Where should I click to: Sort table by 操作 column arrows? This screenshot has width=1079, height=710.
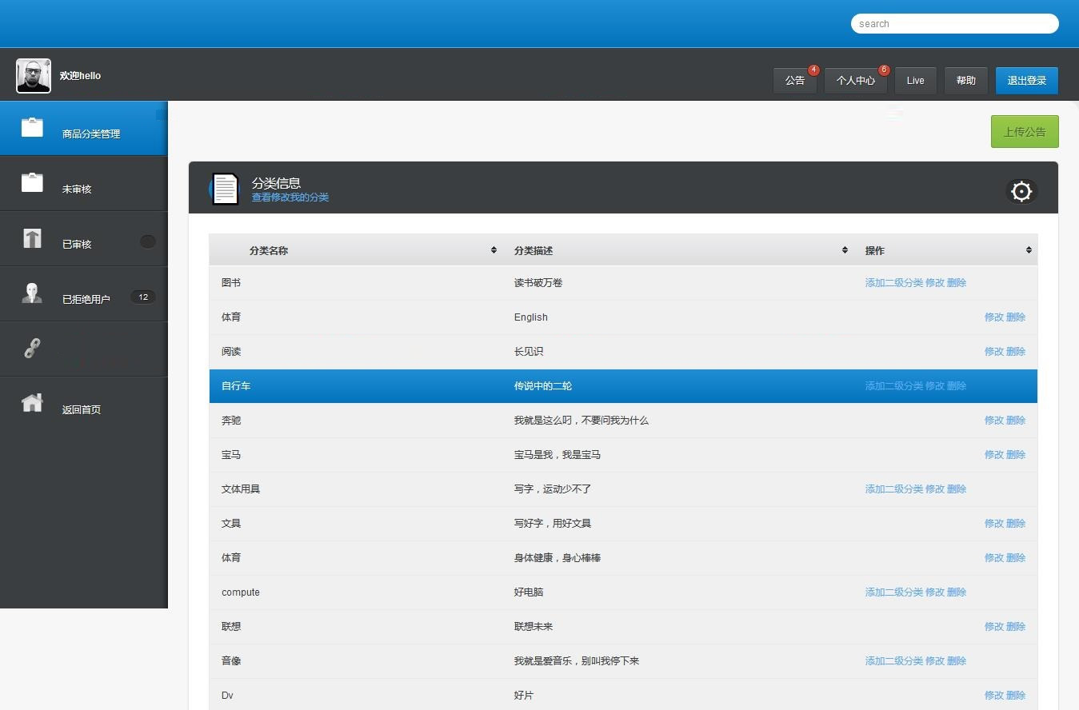(1029, 250)
